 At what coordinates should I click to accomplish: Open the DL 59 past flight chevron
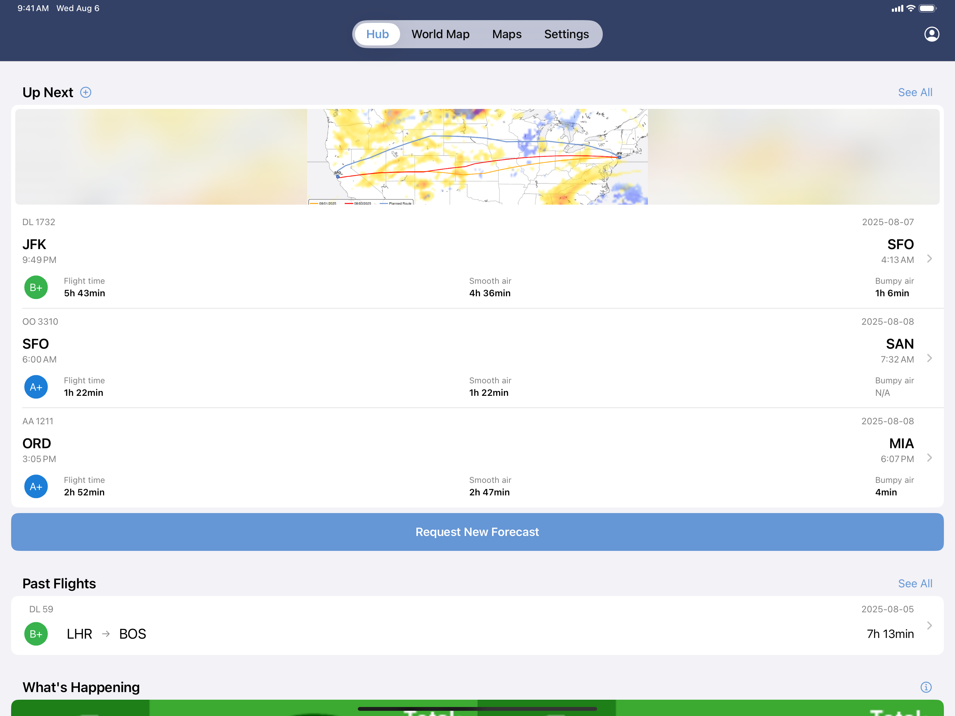click(x=930, y=625)
